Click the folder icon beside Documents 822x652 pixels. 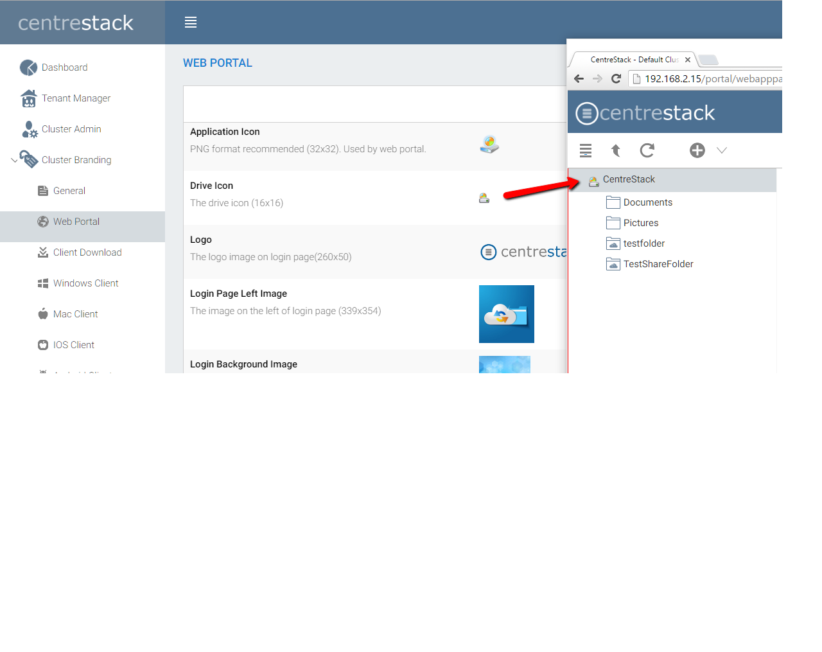pyautogui.click(x=613, y=202)
